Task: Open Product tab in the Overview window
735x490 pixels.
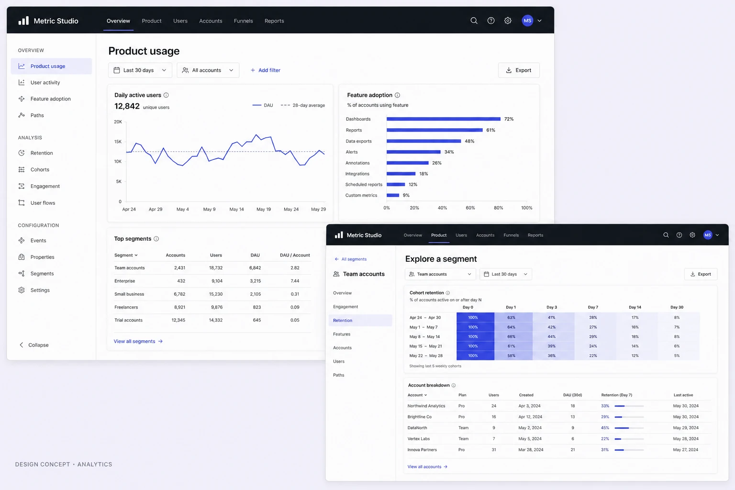Action: [152, 21]
